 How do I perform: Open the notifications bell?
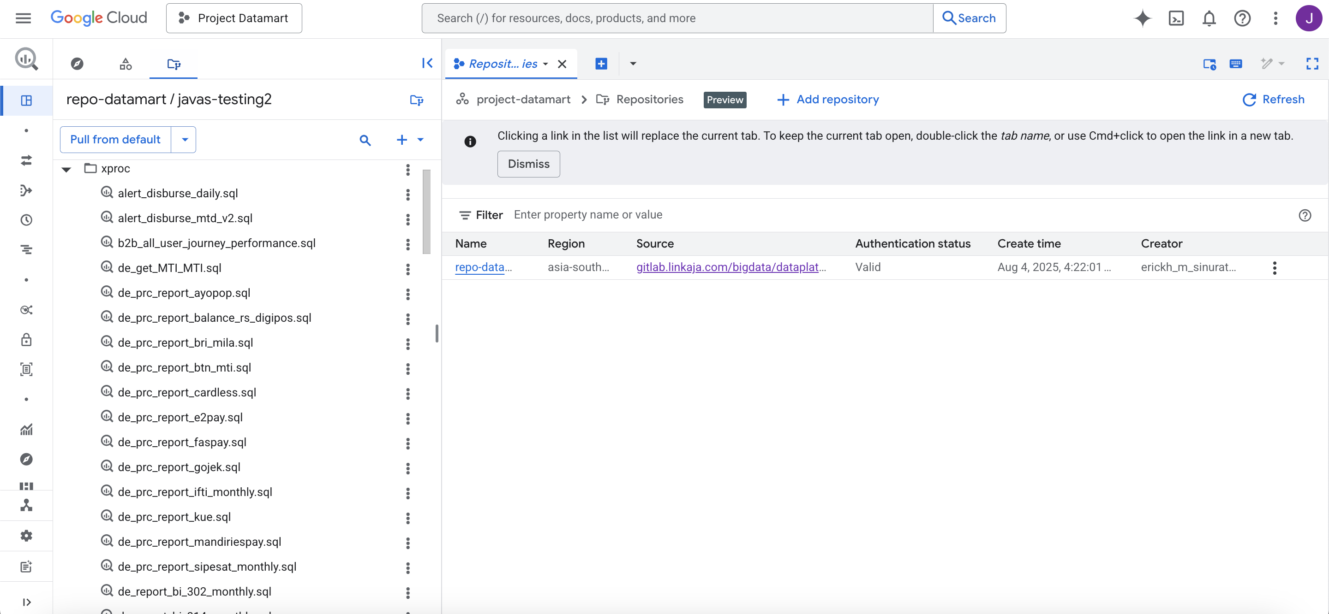coord(1209,18)
